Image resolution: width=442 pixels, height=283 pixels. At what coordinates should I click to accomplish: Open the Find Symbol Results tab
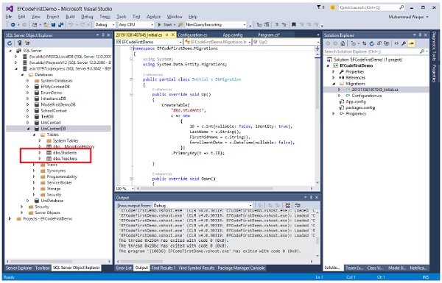197,268
